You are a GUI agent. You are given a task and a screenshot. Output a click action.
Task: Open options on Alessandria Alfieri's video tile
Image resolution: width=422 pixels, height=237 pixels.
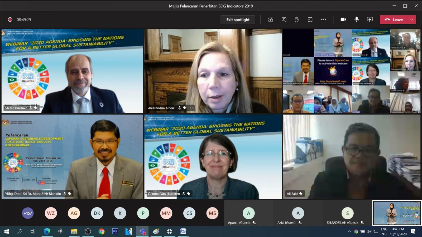pyautogui.click(x=191, y=108)
